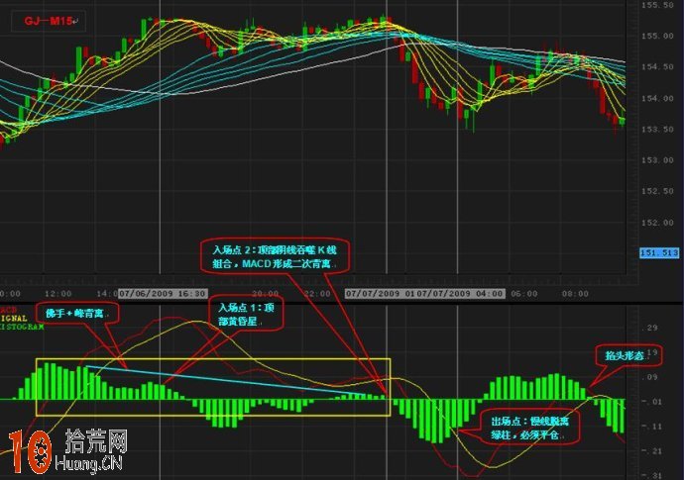Click the -.11 MACD scale value
The height and width of the screenshot is (480, 684).
pos(651,427)
